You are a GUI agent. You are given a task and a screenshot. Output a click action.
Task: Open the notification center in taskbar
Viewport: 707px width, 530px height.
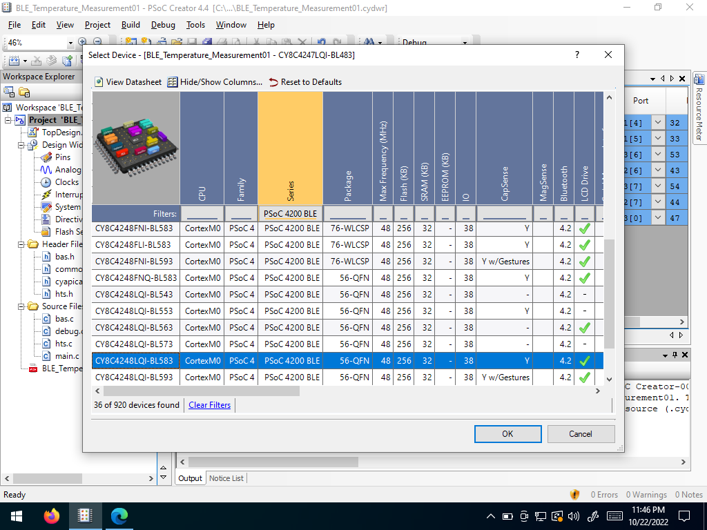(x=684, y=516)
